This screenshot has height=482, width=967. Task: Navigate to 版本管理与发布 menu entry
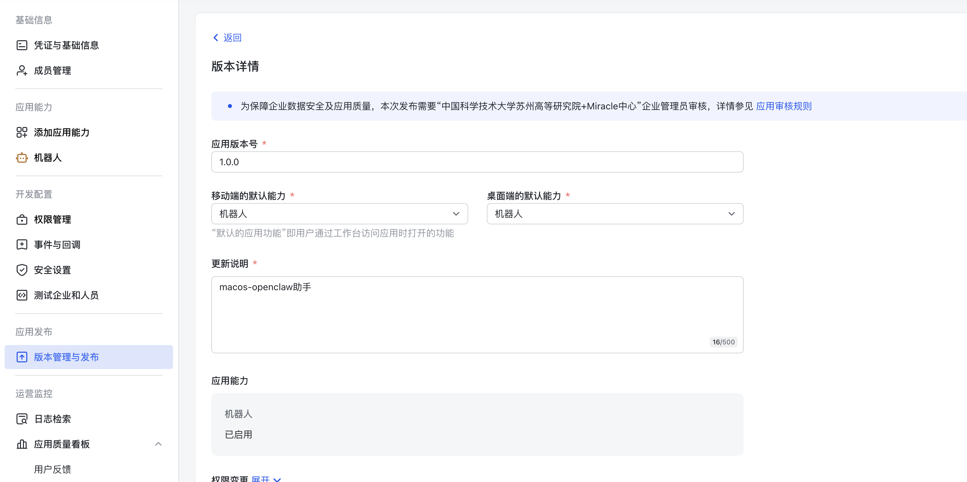67,357
